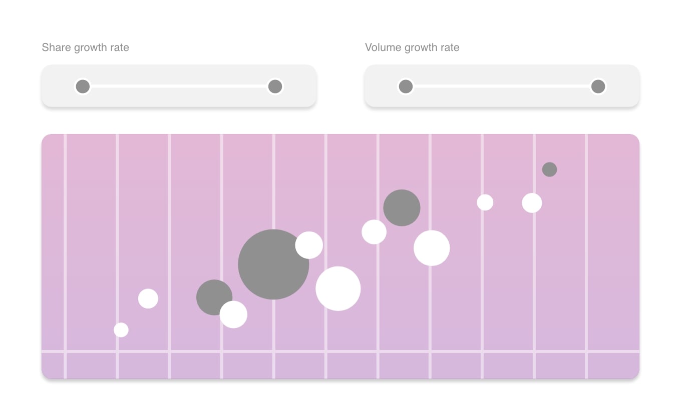Click the Share growth rate slider track middle
Screen dimensions: 681x420
(x=179, y=86)
